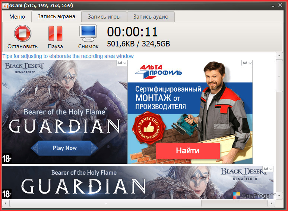Click the vertical scrollbar down arrow

tap(279, 196)
